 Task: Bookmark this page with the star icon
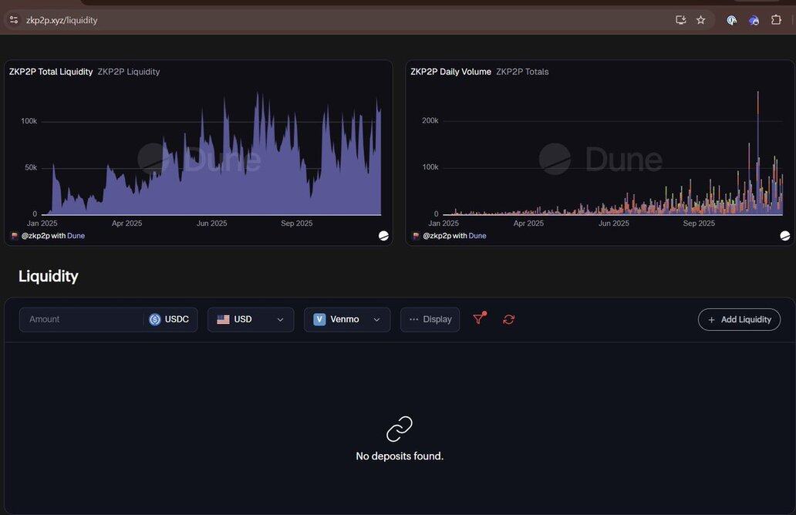(700, 20)
